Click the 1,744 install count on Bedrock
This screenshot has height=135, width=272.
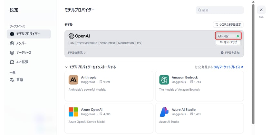pyautogui.click(x=196, y=82)
